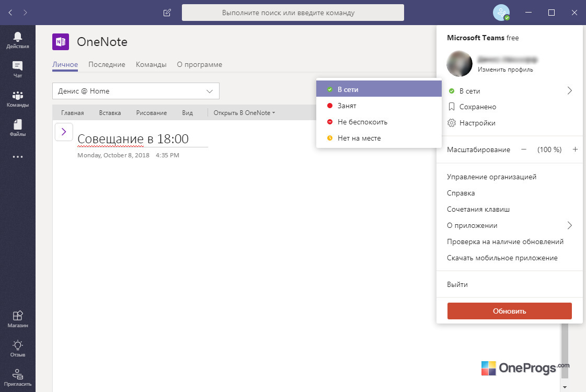Image resolution: width=586 pixels, height=392 pixels.
Task: Expand the OneNote navigation pane arrow
Action: 64,132
